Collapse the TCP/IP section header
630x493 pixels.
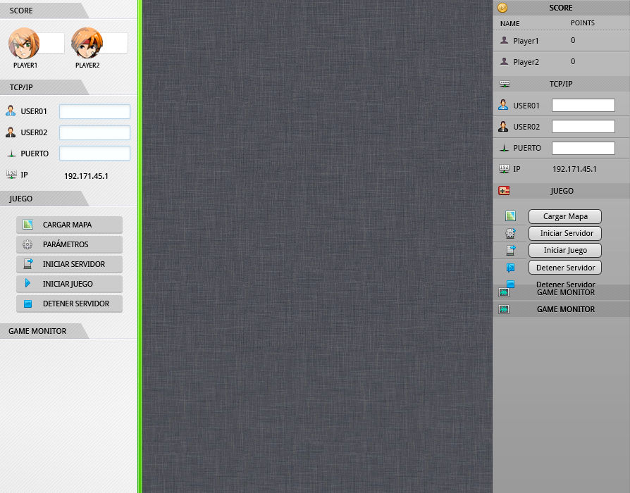click(x=21, y=87)
